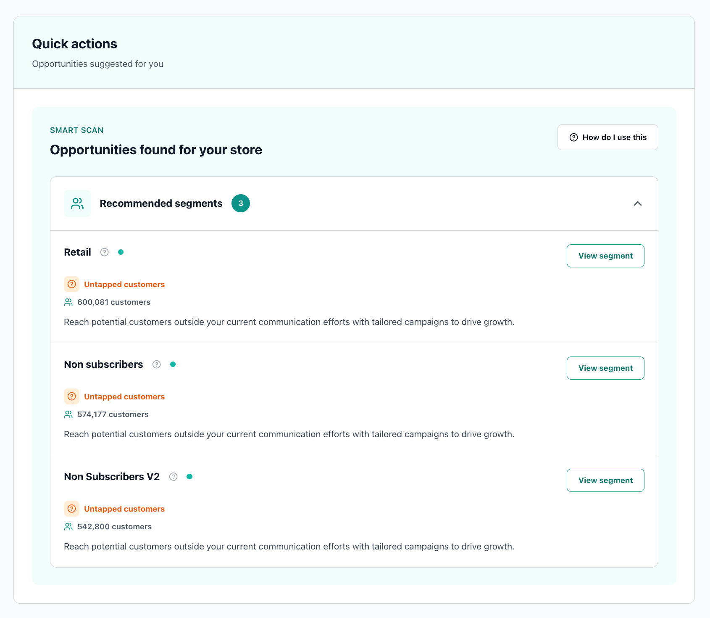Click the help icon beside Non subscribers
This screenshot has width=710, height=618.
[156, 364]
